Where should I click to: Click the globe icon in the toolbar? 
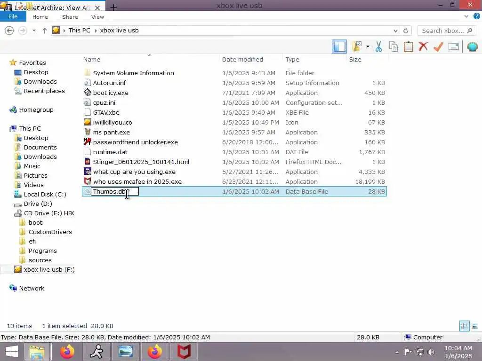(472, 47)
